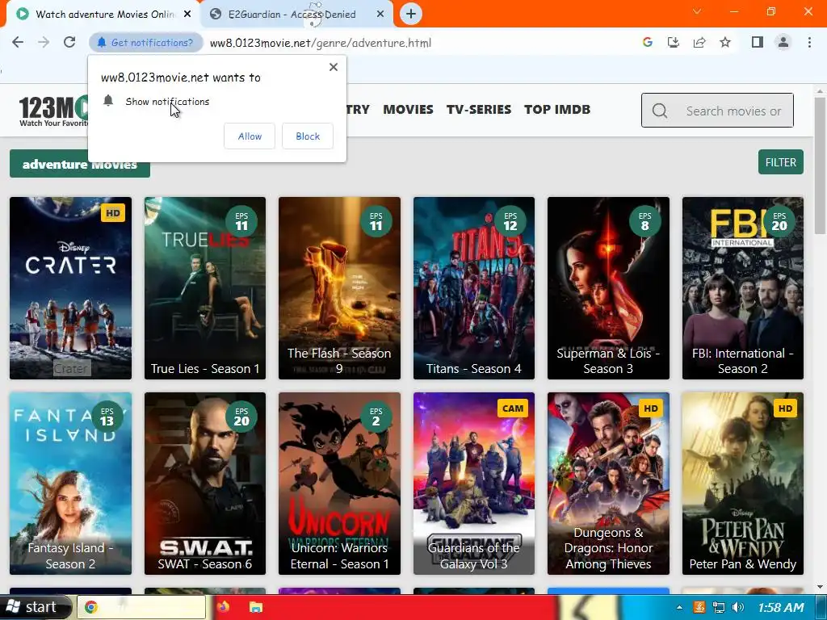Screen dimensions: 827x620
Task: Click the Chrome taskbar button
Action: pos(141,607)
